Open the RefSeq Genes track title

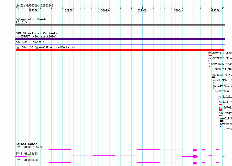26,144
